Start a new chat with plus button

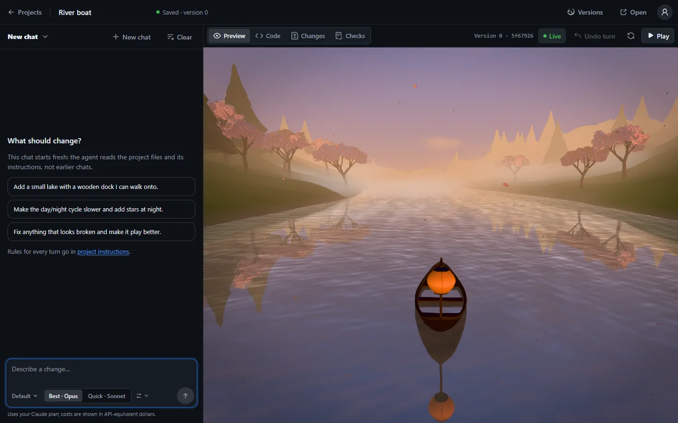(x=132, y=37)
